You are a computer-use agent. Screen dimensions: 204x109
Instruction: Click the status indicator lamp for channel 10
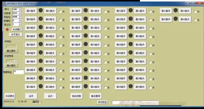point(41,86)
